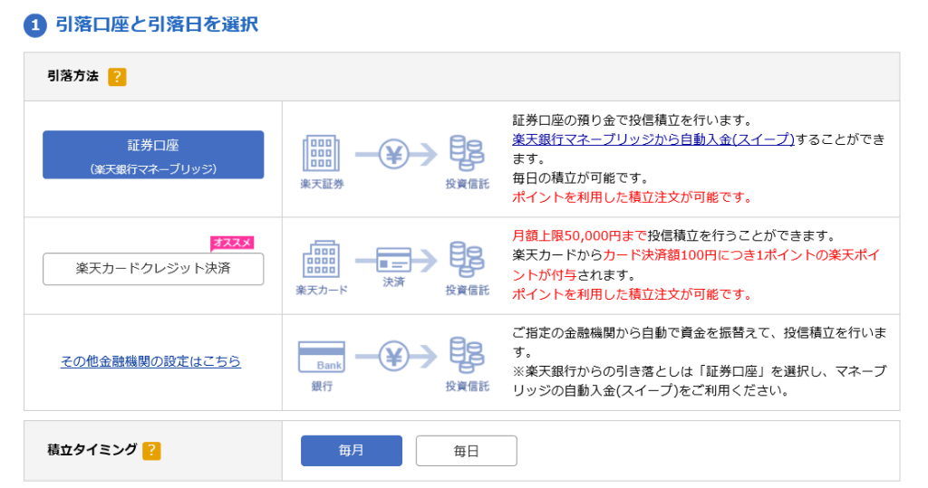Click the 引落口座と引落日を選択 heading

coord(157,25)
